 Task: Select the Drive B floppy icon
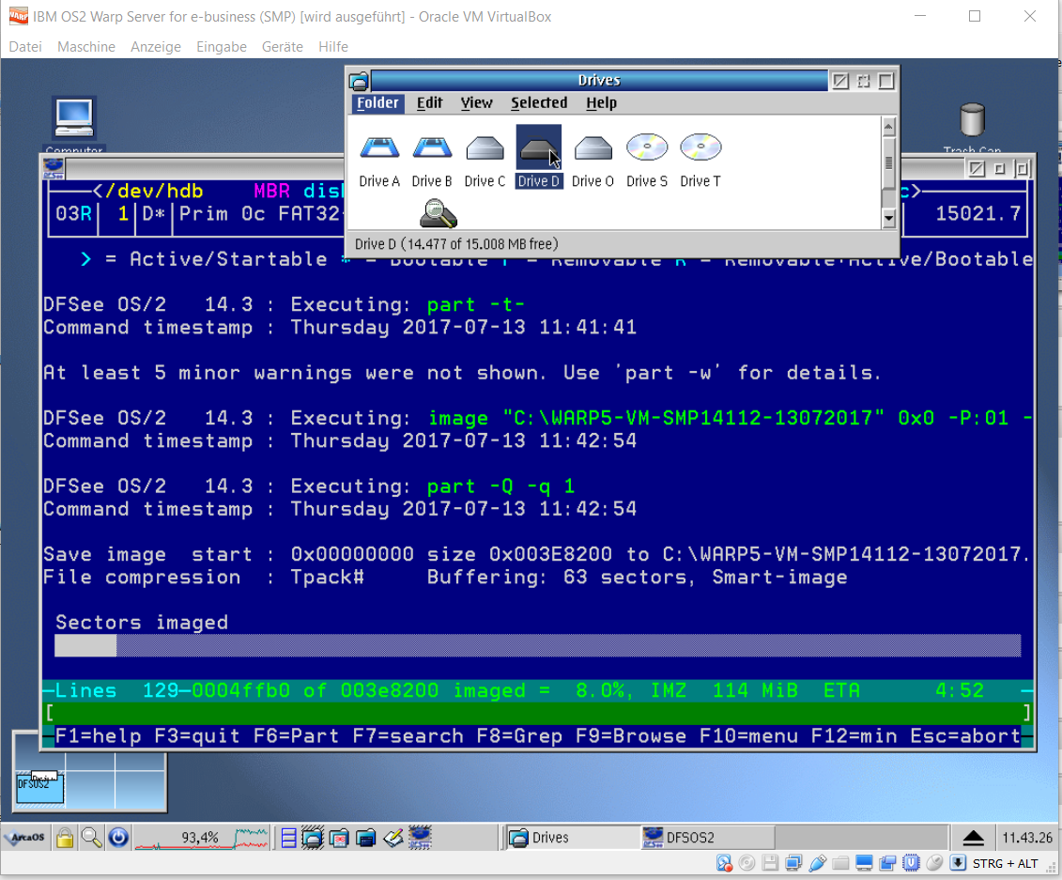click(x=432, y=147)
